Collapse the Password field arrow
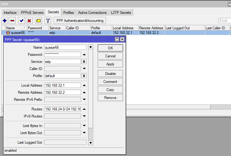This screenshot has width=231, height=156. [x=84, y=55]
